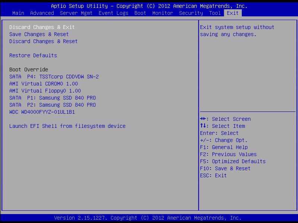Click the up-down arrows Select Item icon

tap(203, 126)
